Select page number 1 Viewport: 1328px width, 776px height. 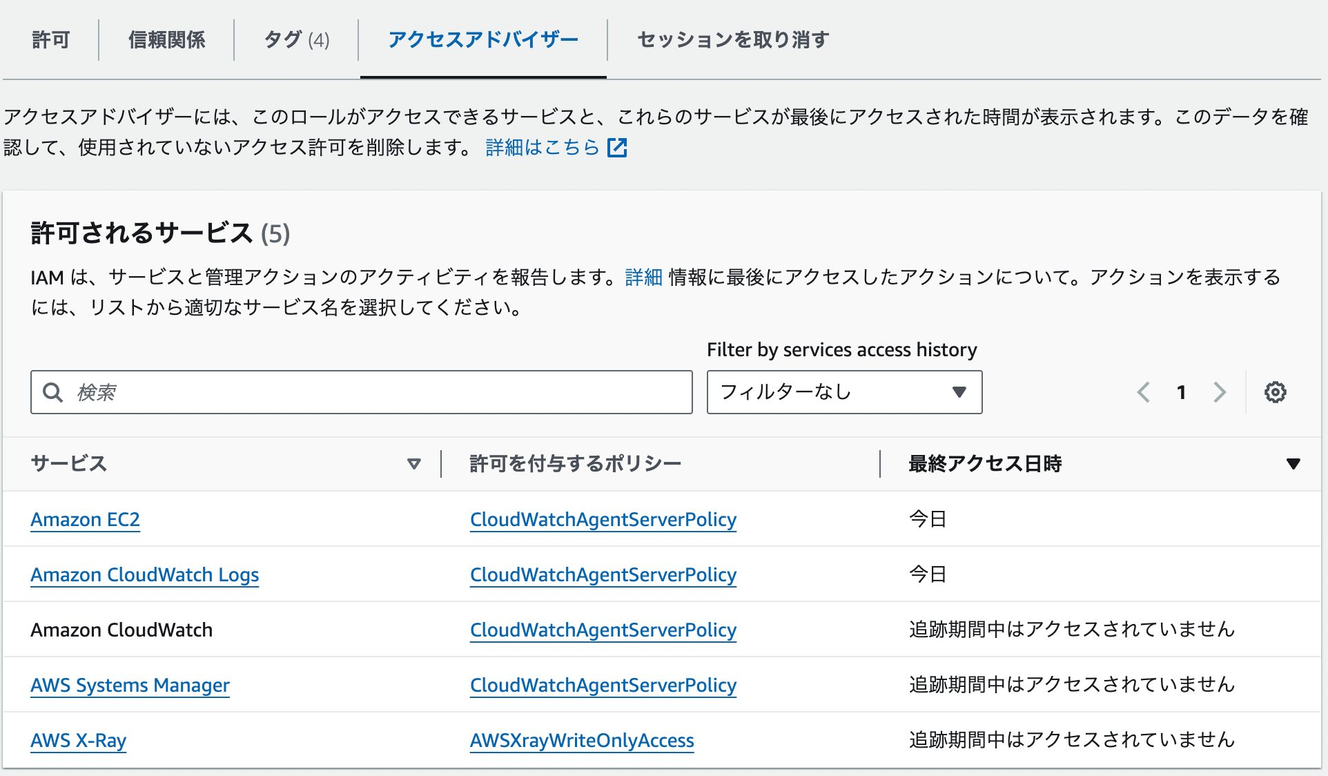1182,392
